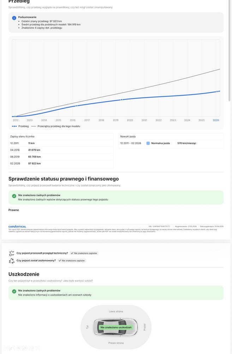This screenshot has height=354, width=232.
Task: Click the 'Lewa strona' label above car
Action: pos(116,312)
